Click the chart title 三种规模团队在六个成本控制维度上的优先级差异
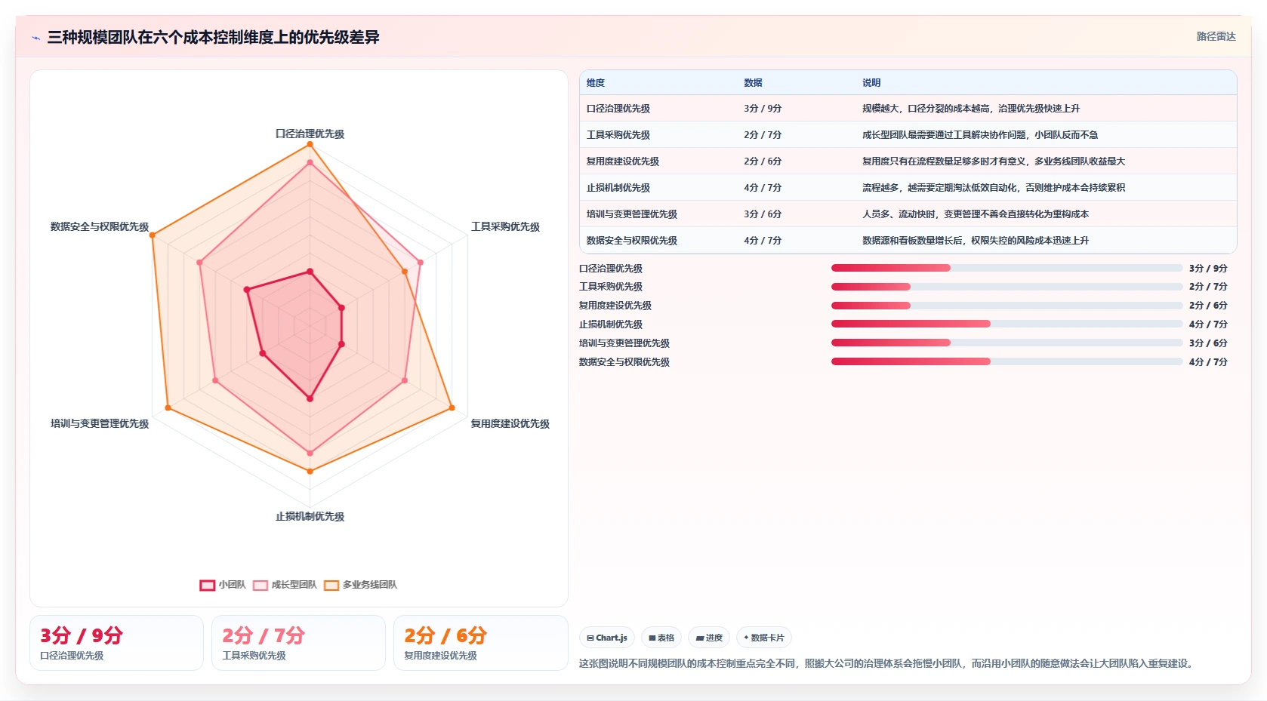Image resolution: width=1267 pixels, height=701 pixels. [213, 38]
